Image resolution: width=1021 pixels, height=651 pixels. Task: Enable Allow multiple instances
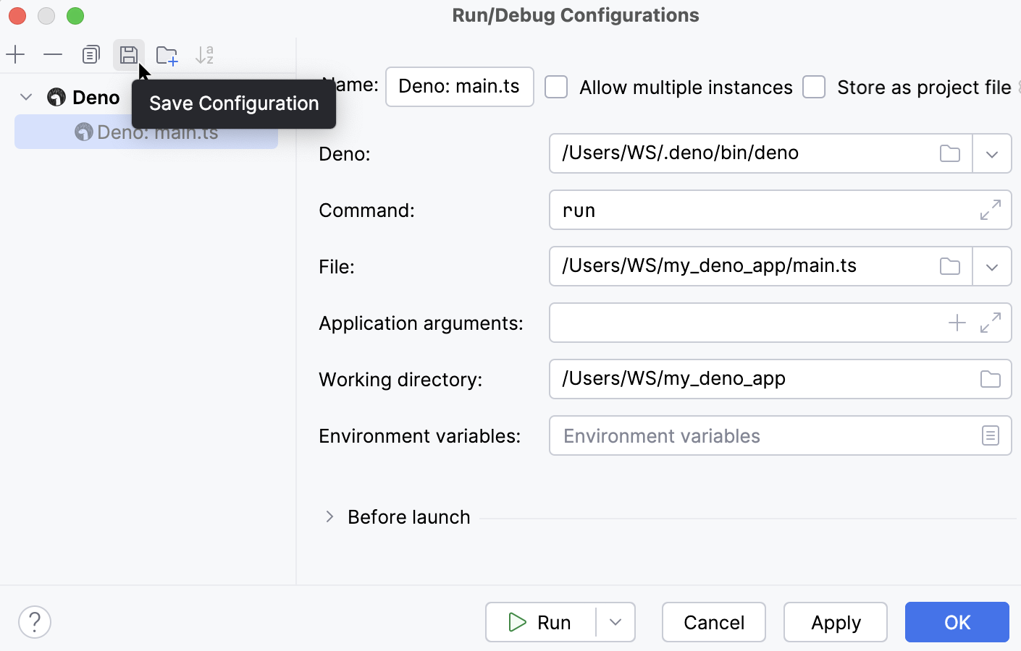[x=556, y=87]
